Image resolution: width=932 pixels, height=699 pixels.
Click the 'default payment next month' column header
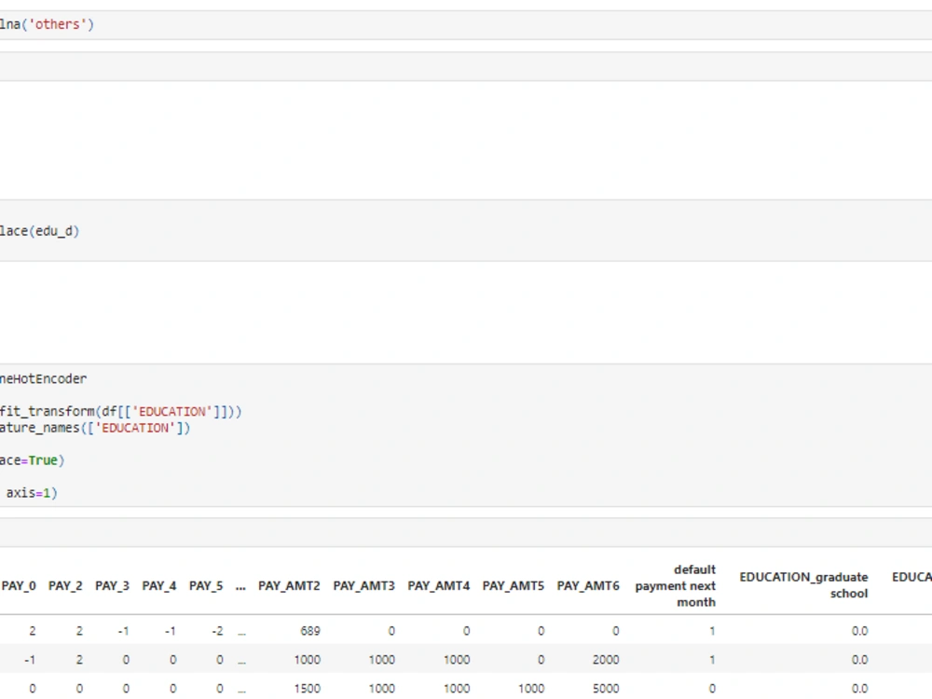[676, 586]
